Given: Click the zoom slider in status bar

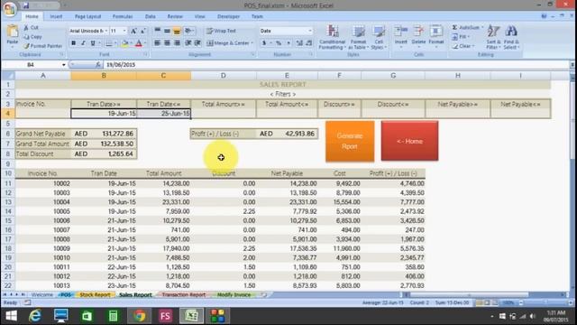Looking at the screenshot, I should tap(545, 303).
